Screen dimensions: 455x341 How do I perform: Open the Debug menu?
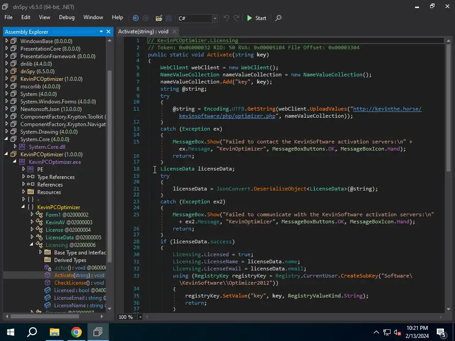[67, 17]
